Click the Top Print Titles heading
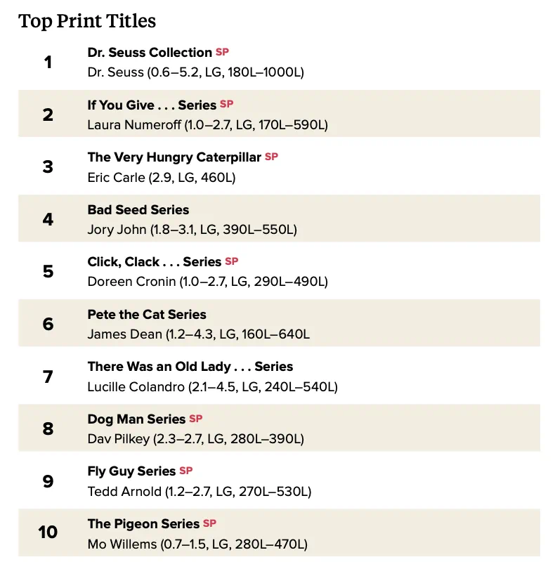Viewport: 555px width, 569px height. pyautogui.click(x=87, y=21)
